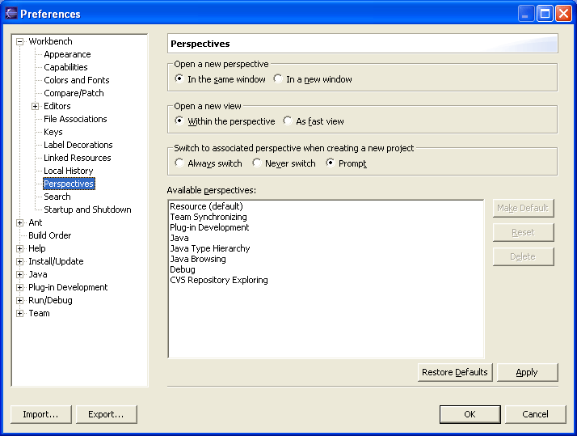This screenshot has height=436, width=577.
Task: Expand the Editors tree node
Action: click(35, 107)
